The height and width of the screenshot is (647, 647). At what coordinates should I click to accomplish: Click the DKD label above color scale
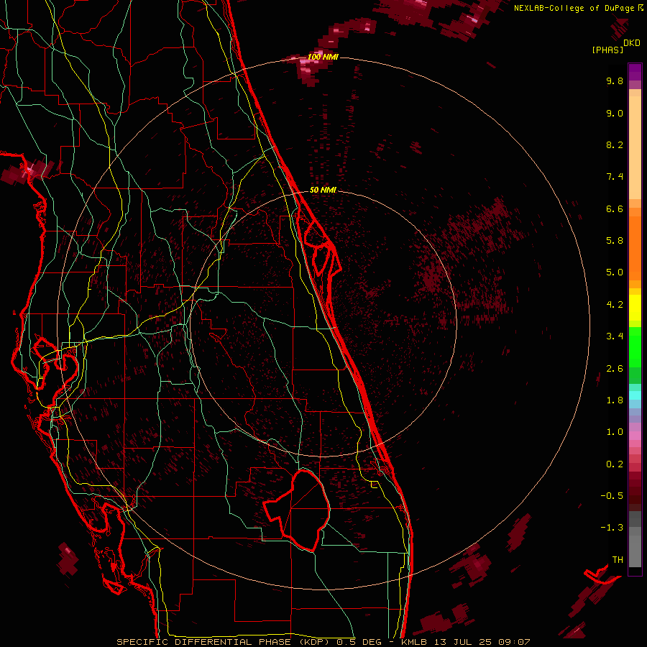tap(632, 43)
